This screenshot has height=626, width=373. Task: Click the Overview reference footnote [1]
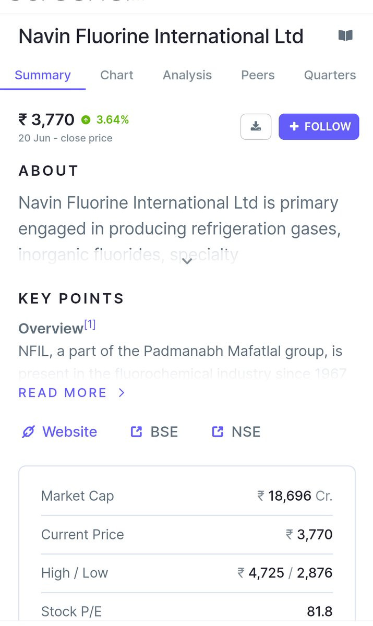click(90, 325)
